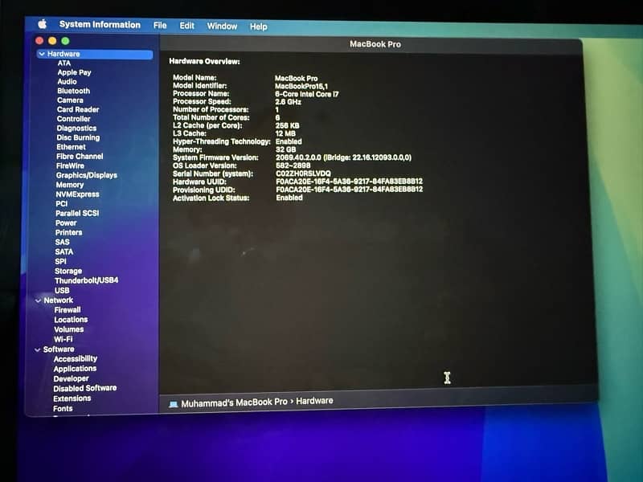643x482 pixels.
Task: Select Power in the sidebar
Action: [x=66, y=223]
